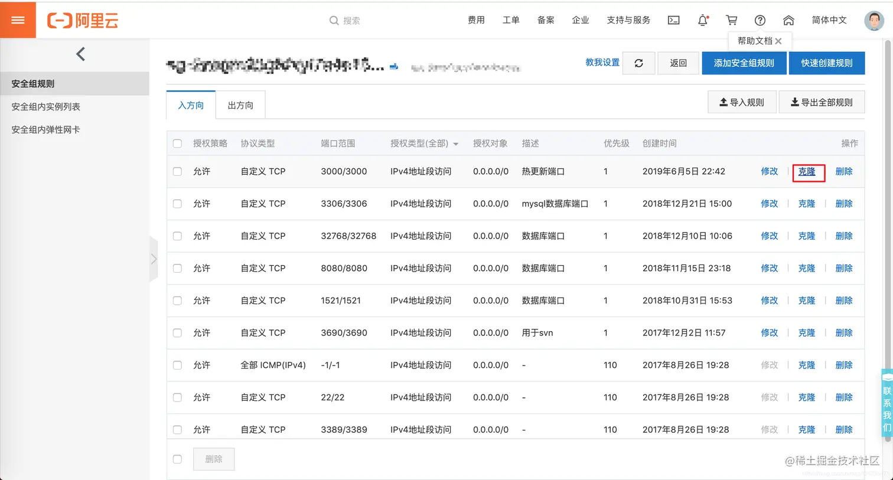
Task: Toggle the select-all checkbox in table header
Action: [x=177, y=143]
